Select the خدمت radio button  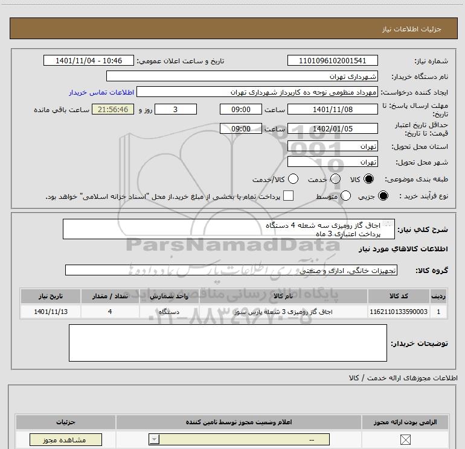coord(335,179)
